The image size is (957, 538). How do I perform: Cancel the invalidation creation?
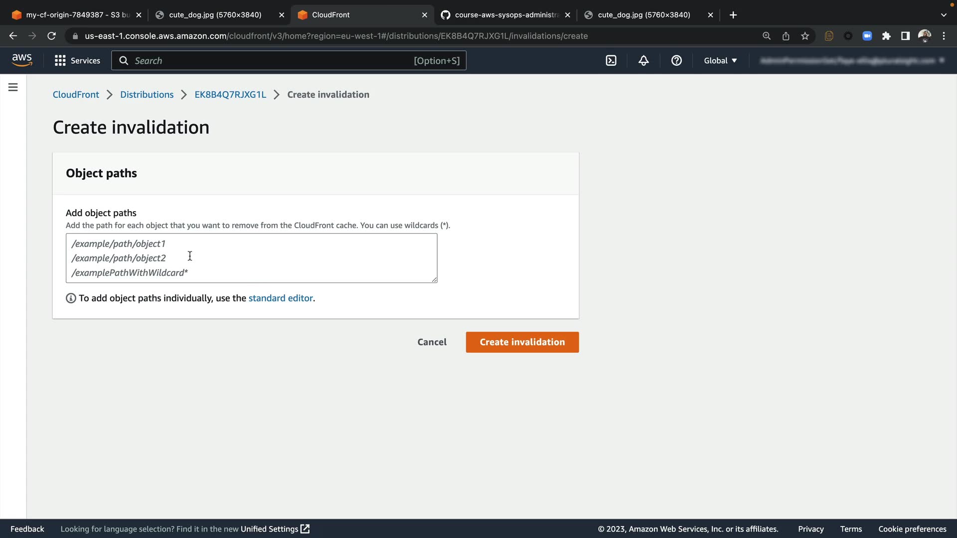(x=432, y=342)
